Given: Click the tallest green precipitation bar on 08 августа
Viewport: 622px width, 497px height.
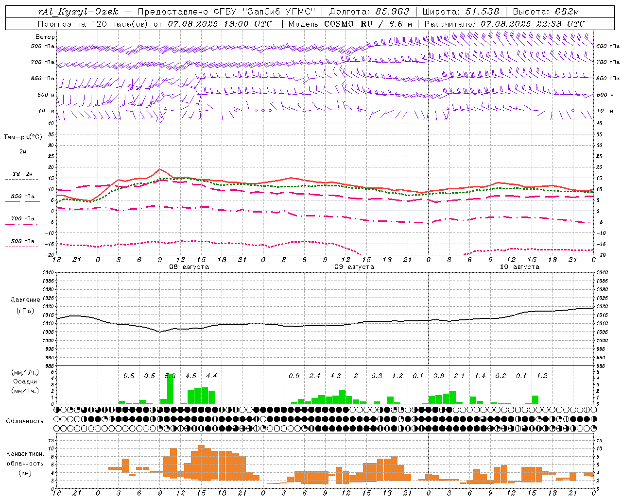Looking at the screenshot, I should [x=170, y=389].
